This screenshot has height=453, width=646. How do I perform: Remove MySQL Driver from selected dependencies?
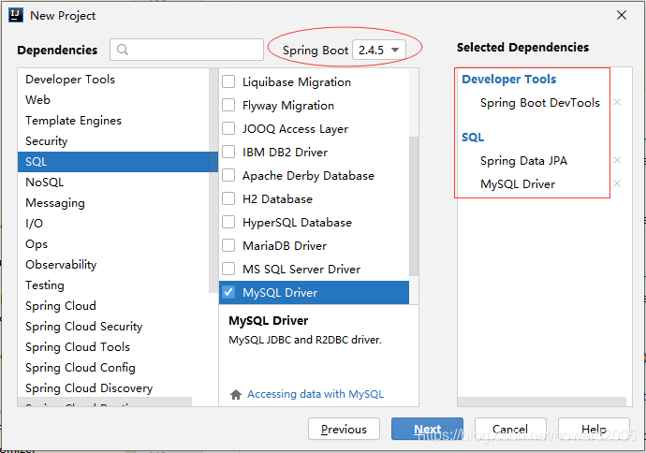(x=617, y=183)
